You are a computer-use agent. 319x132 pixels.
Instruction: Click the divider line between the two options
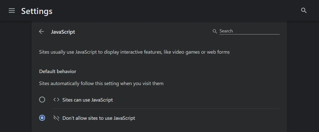click(x=166, y=109)
